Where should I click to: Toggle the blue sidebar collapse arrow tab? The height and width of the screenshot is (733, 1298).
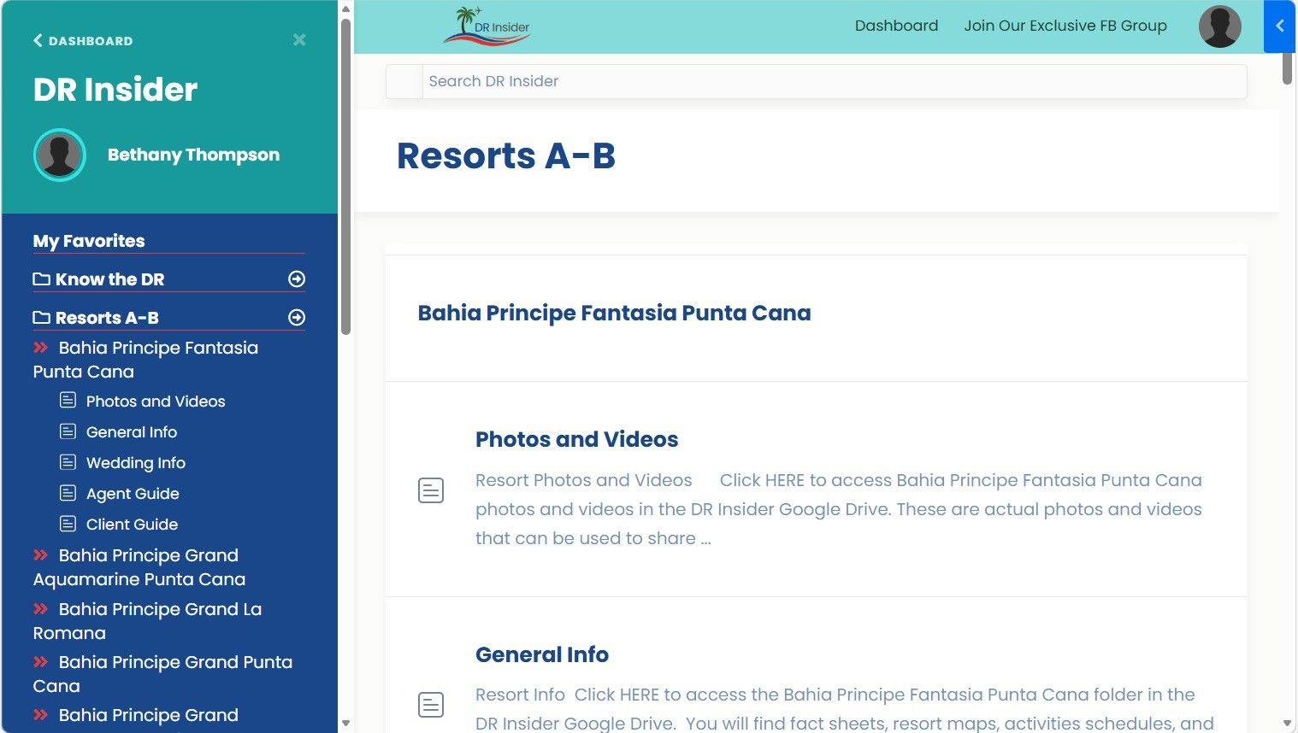pyautogui.click(x=1279, y=26)
